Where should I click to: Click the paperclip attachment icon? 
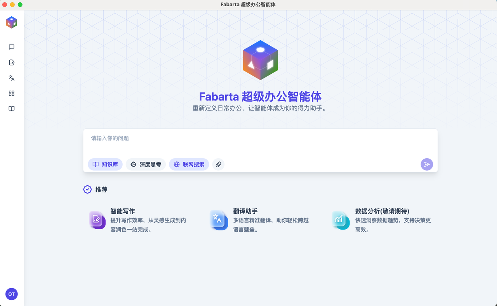coord(218,164)
